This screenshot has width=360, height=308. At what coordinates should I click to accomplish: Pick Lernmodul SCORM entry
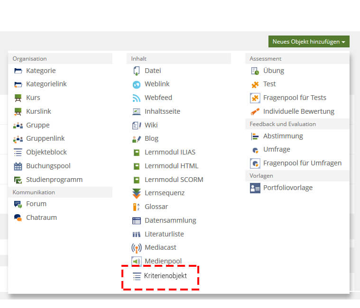pos(174,180)
